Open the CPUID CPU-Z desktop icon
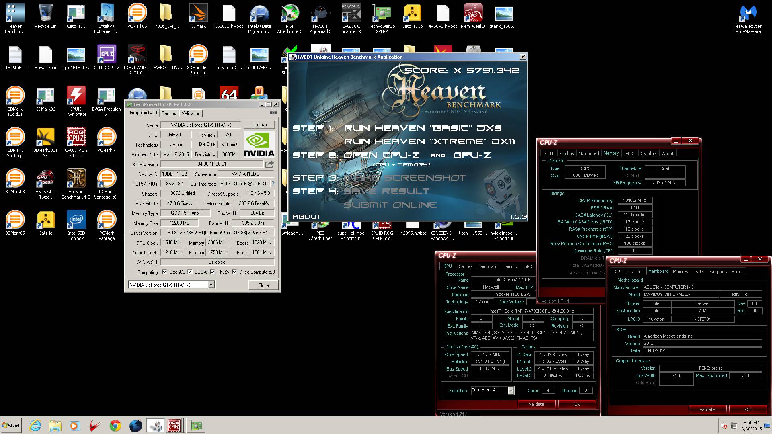Image resolution: width=772 pixels, height=434 pixels. coord(107,57)
